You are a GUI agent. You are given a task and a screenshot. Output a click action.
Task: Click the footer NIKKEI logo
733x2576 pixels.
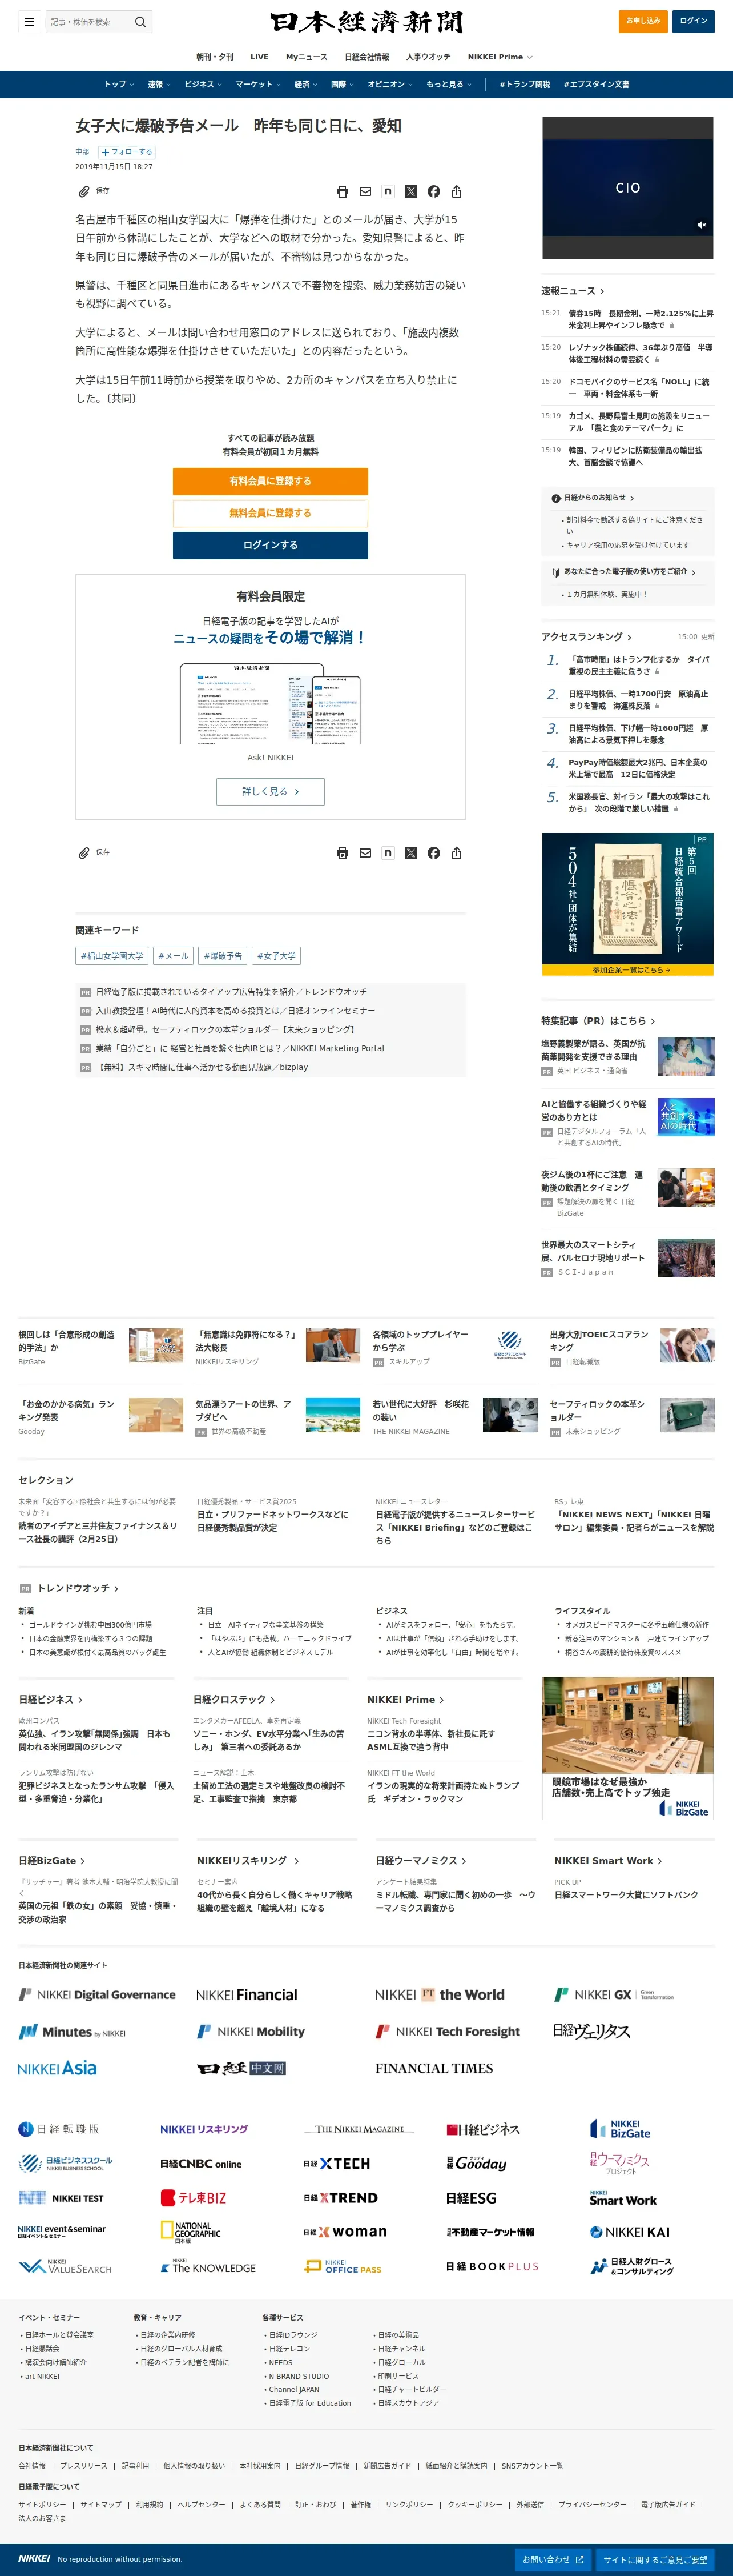[34, 2558]
